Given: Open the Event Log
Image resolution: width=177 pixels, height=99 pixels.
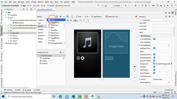Looking at the screenshot, I should pyautogui.click(x=169, y=90).
